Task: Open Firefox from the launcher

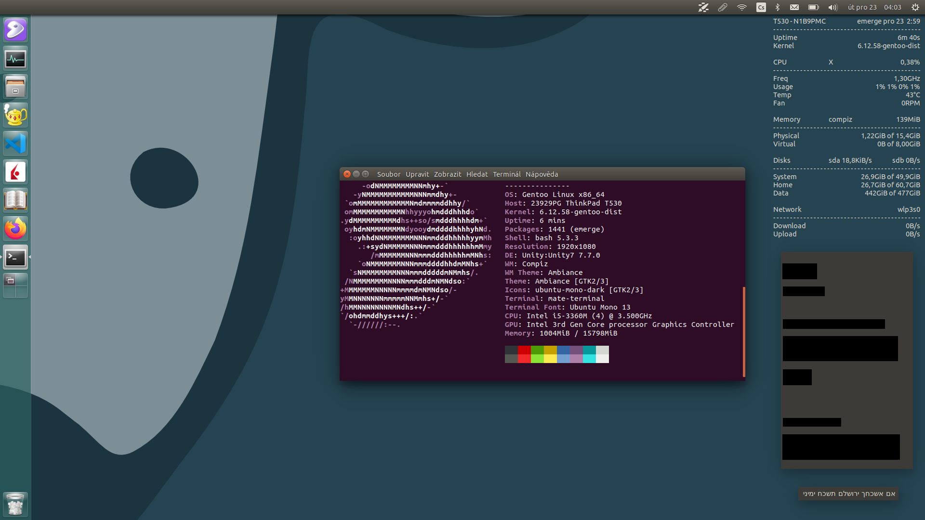Action: [x=15, y=229]
